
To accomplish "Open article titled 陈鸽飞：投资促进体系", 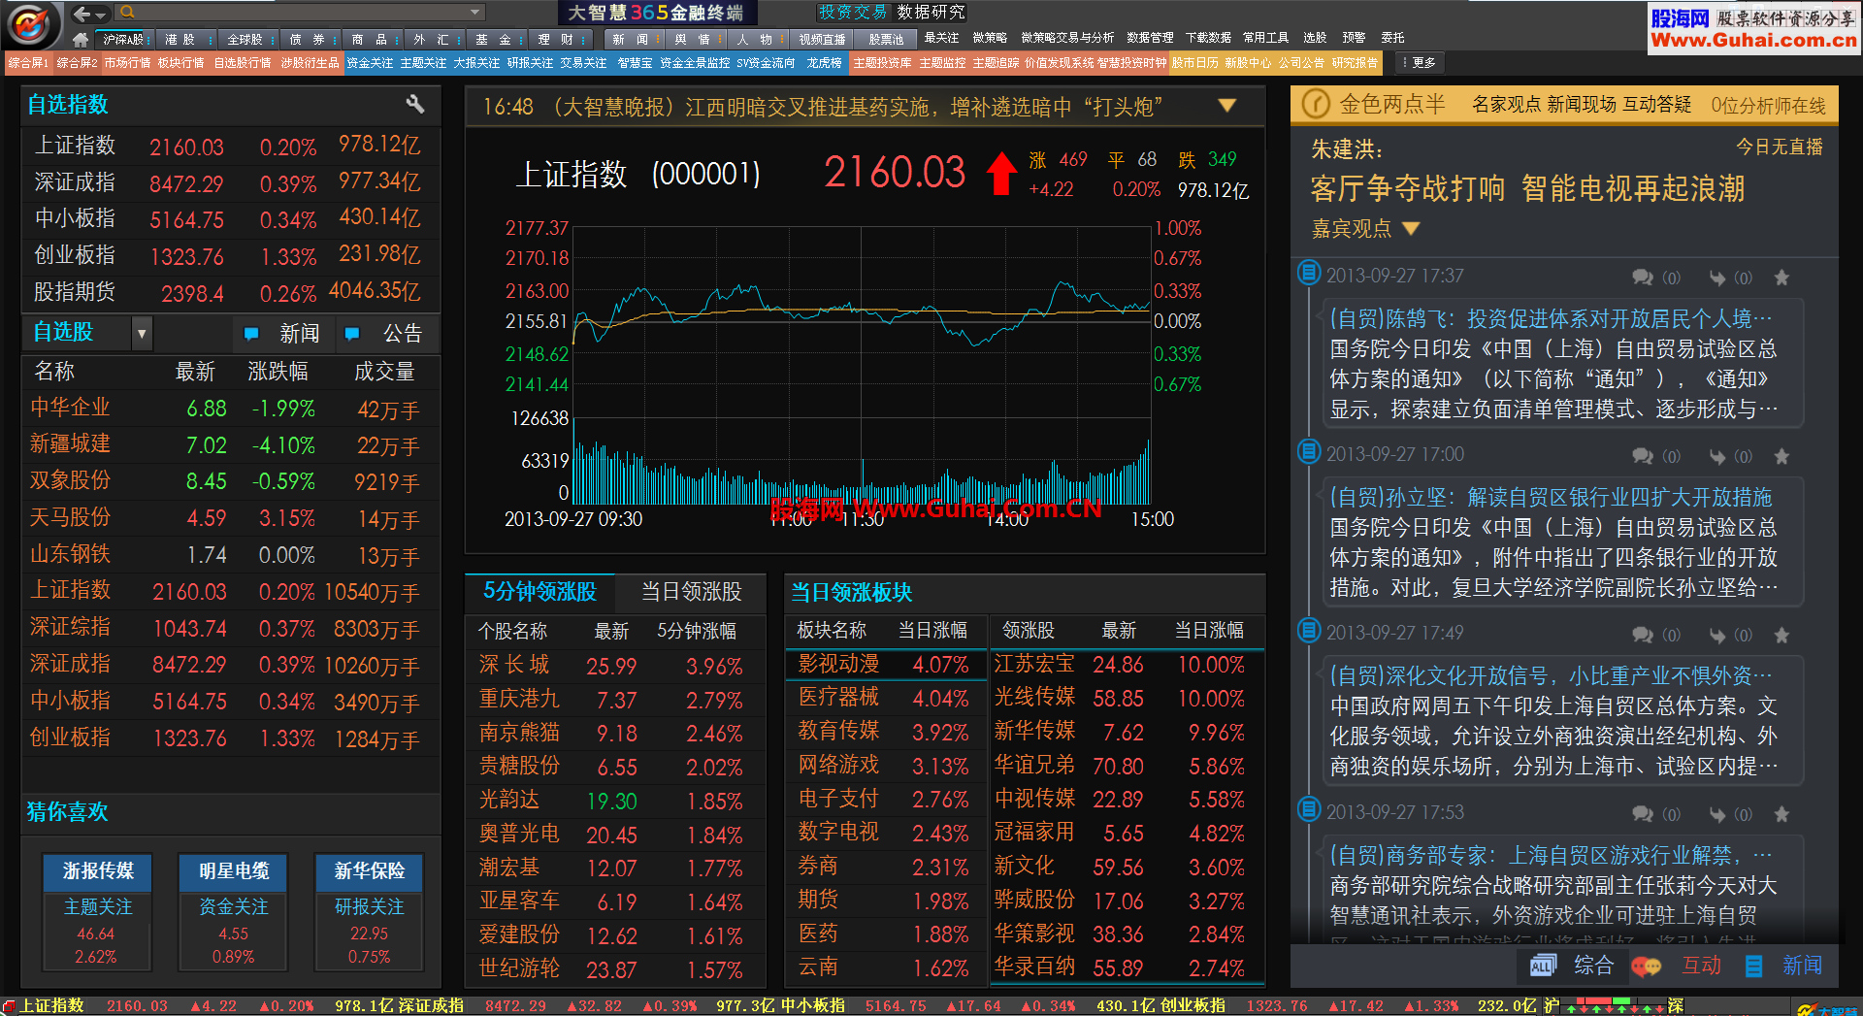I will click(x=1551, y=318).
